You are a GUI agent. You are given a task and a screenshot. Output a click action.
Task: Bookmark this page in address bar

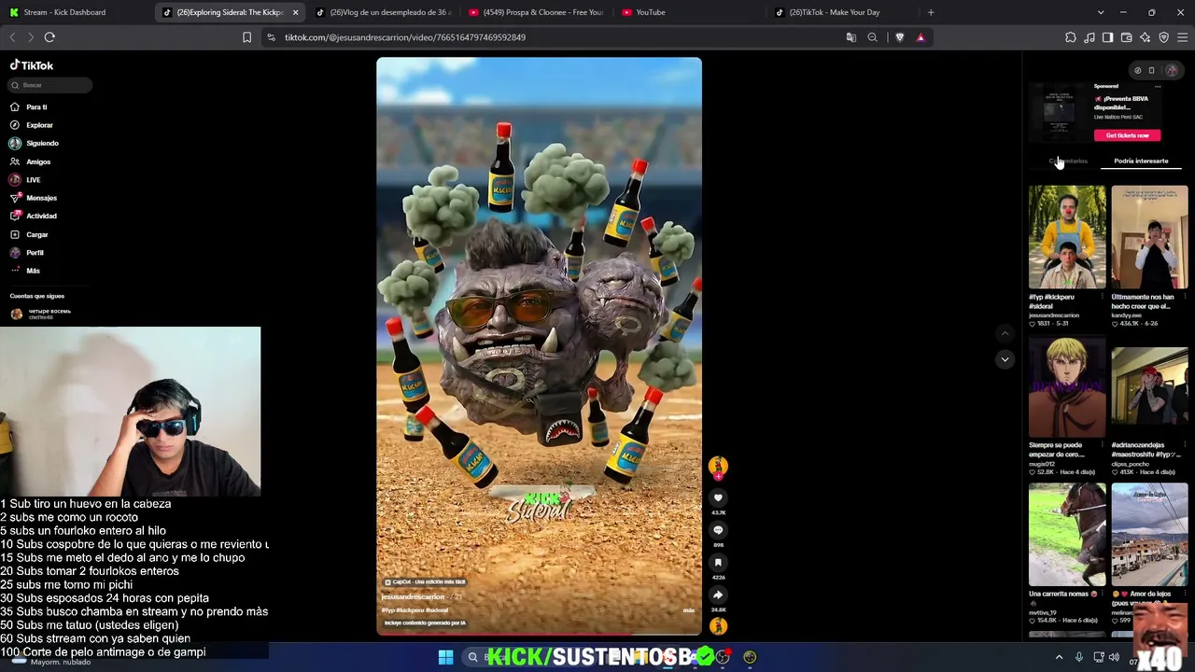[x=246, y=37]
